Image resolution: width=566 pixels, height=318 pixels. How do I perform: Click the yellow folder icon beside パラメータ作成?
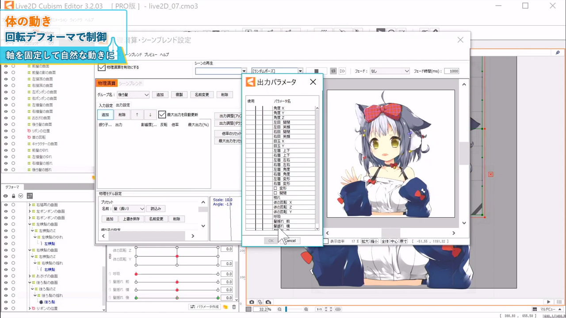(225, 307)
